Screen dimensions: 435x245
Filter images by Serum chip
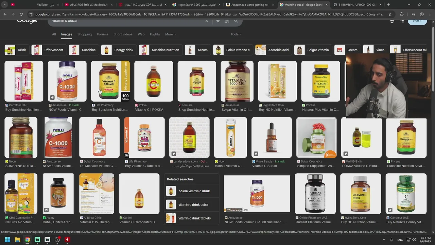[x=197, y=50]
